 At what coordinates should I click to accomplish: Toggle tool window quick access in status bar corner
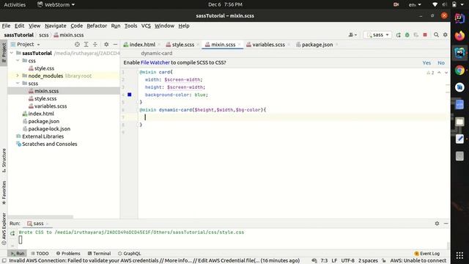click(4, 261)
